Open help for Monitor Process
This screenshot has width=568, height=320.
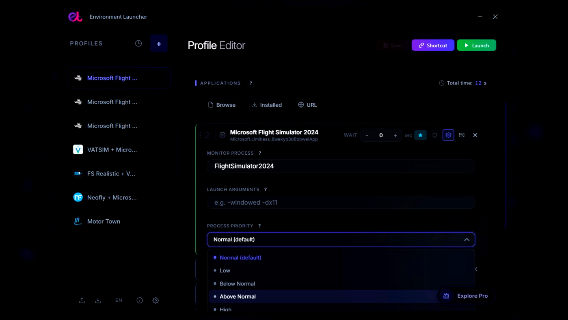click(260, 153)
